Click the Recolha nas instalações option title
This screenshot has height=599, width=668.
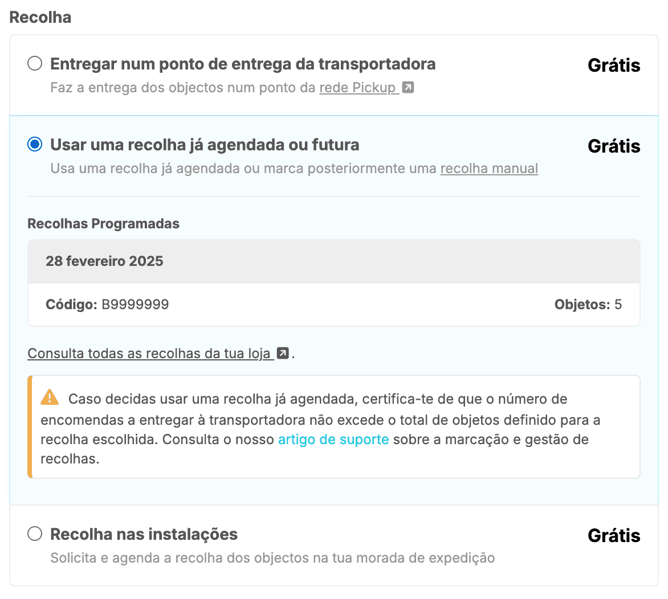click(144, 534)
